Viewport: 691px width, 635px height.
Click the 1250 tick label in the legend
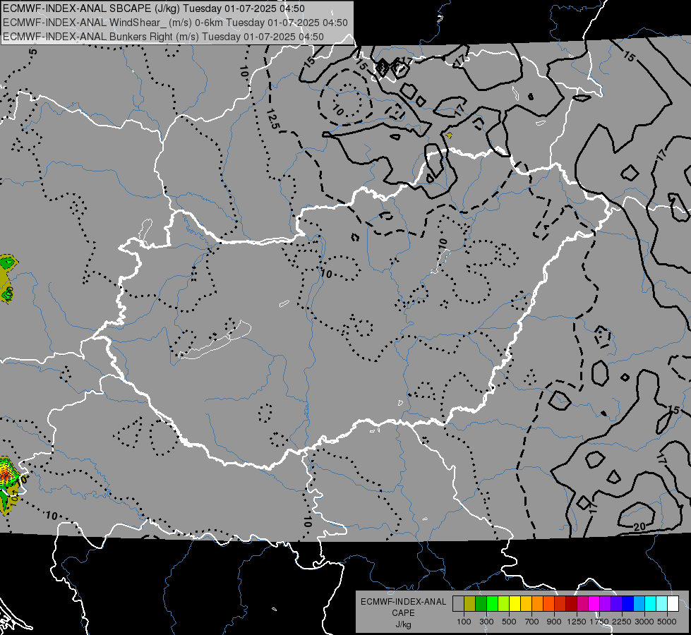[577, 622]
